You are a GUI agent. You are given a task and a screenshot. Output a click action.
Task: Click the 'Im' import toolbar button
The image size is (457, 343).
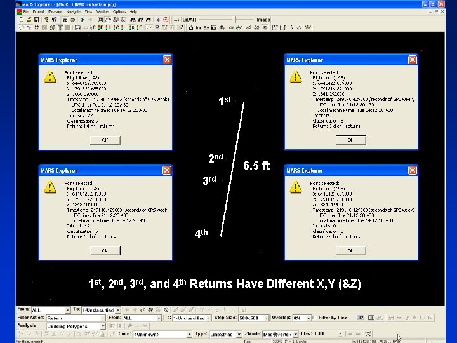tap(199, 28)
